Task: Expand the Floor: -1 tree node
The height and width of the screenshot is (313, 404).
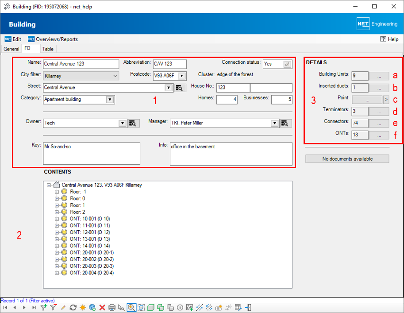Action: tap(57, 192)
